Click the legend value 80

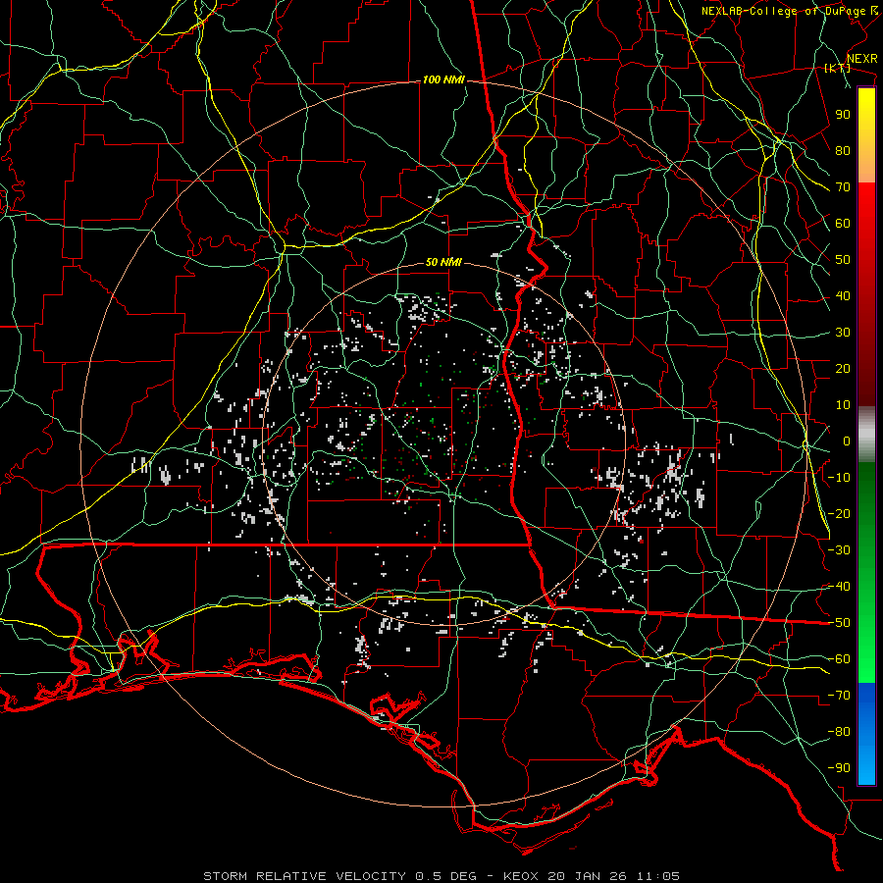pyautogui.click(x=843, y=151)
